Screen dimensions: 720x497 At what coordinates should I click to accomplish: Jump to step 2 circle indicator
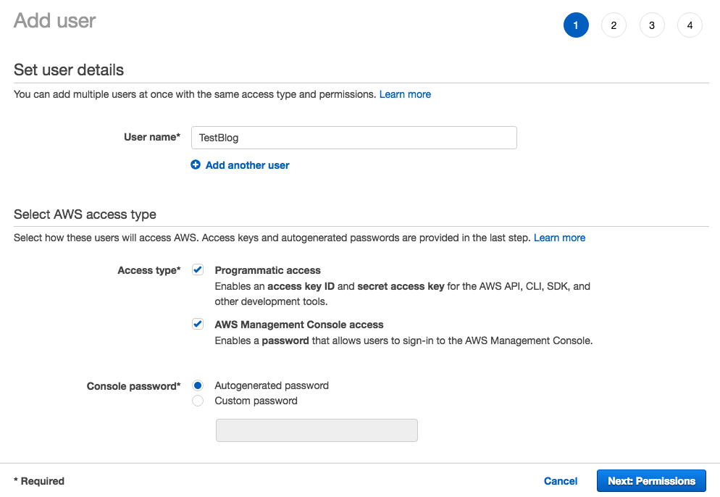614,25
